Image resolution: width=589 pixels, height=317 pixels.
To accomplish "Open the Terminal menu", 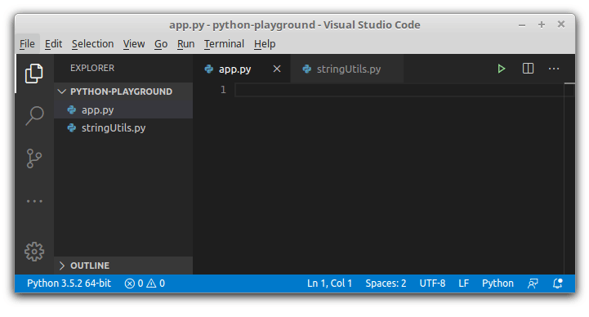I will [224, 44].
